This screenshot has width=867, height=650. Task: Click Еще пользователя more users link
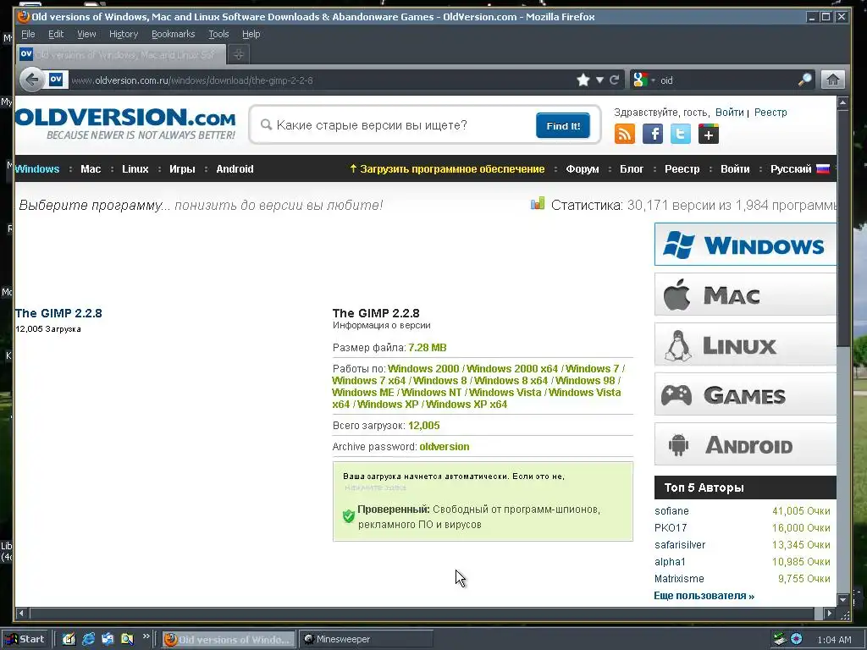pos(704,596)
